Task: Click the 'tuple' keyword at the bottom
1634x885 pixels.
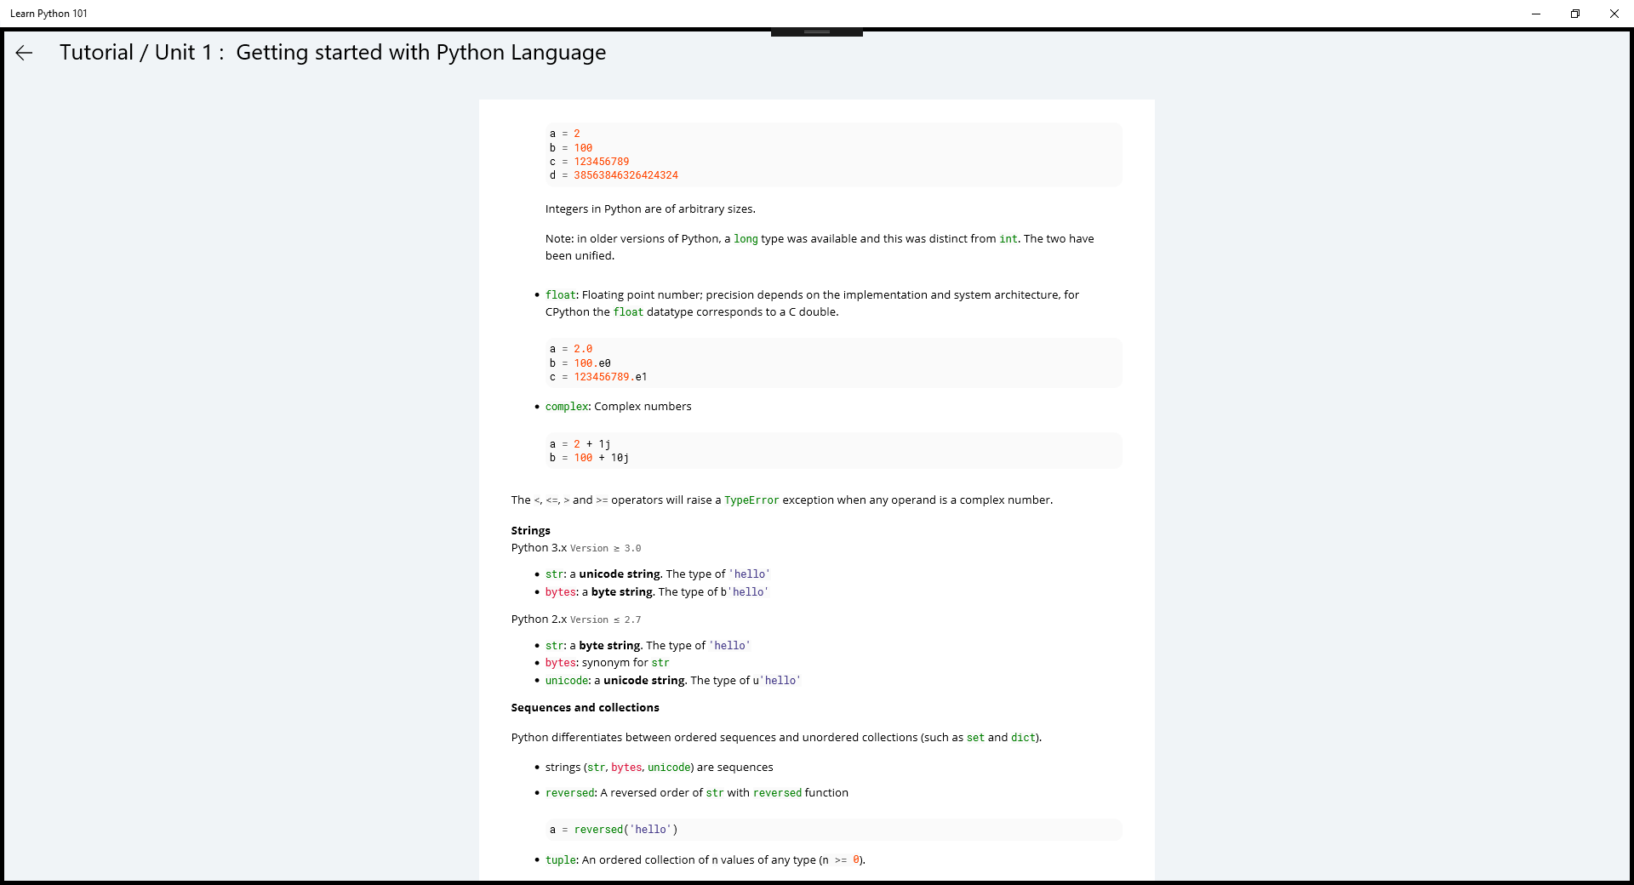Action: (x=560, y=860)
